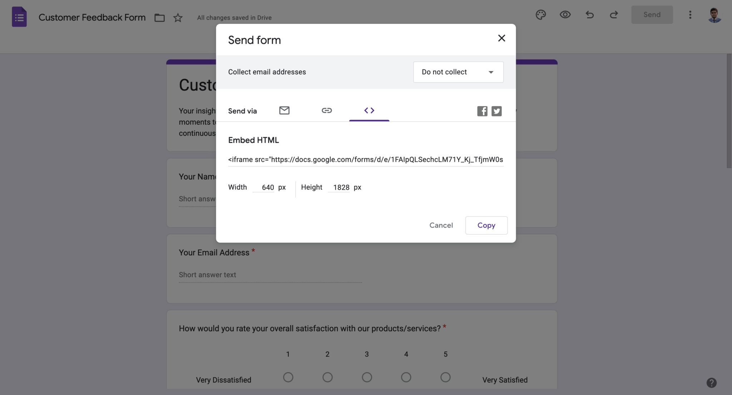Move the form to a folder
Image resolution: width=732 pixels, height=395 pixels.
click(159, 17)
